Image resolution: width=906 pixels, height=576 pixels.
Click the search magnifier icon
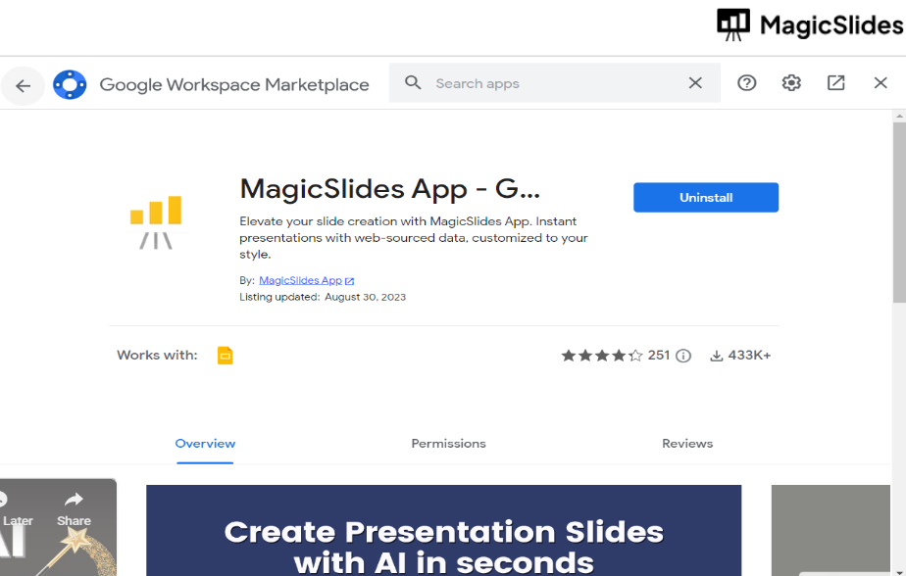(x=413, y=82)
